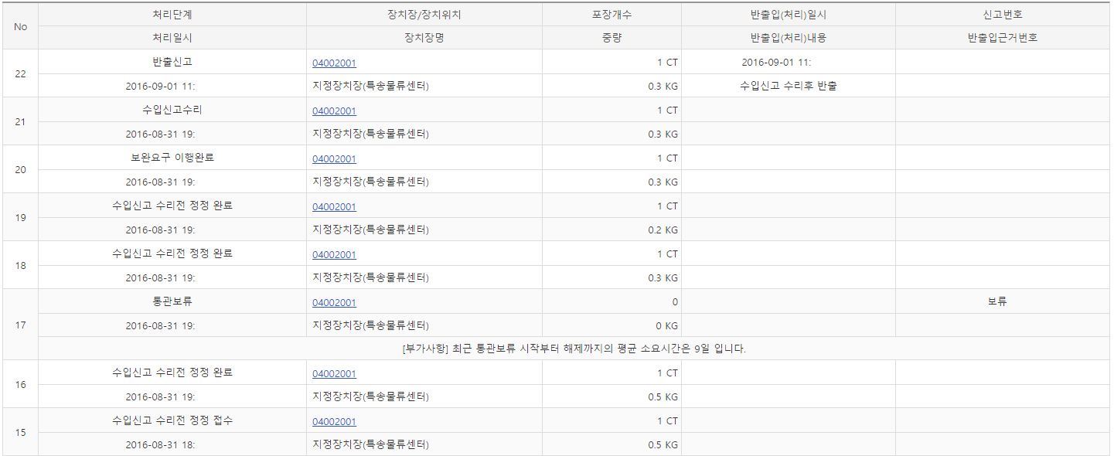Select the 포장개수 column header

pos(612,15)
